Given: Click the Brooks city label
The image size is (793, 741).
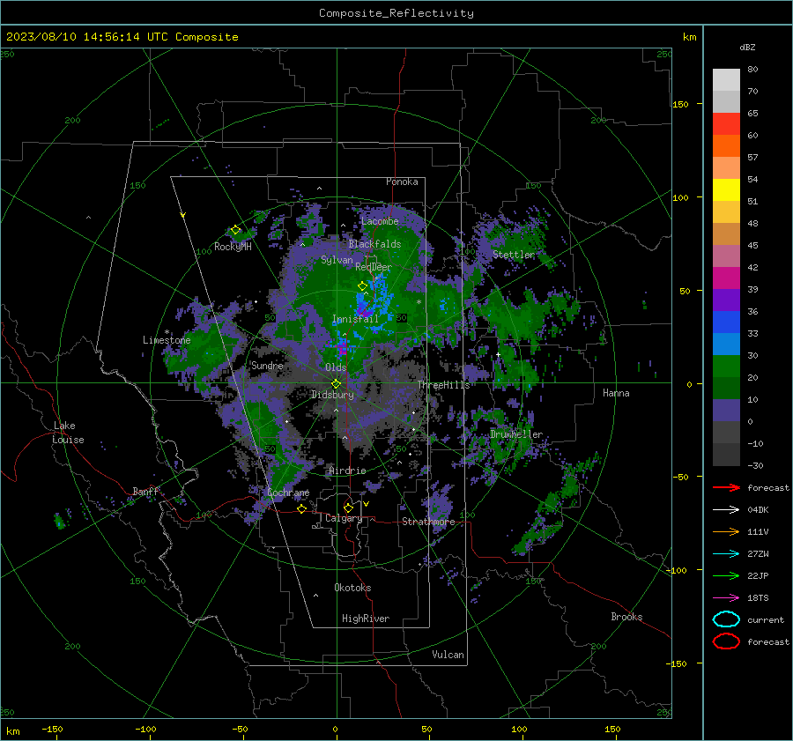Looking at the screenshot, I should 626,617.
